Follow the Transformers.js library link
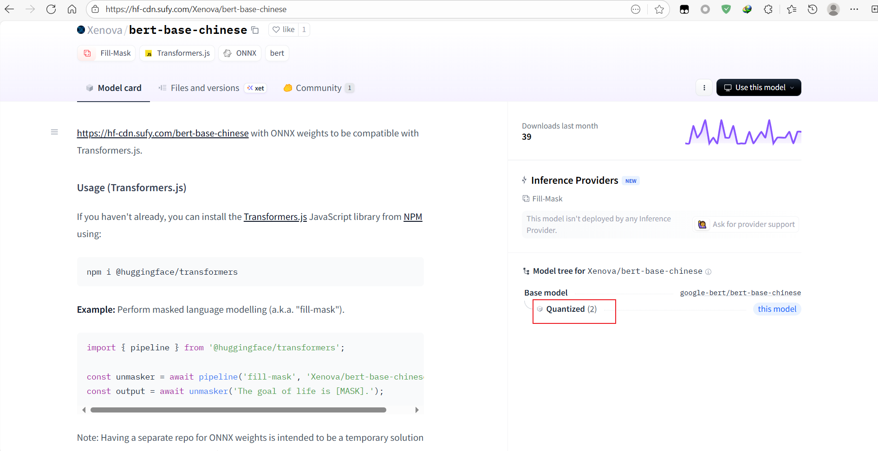878x451 pixels. point(275,217)
